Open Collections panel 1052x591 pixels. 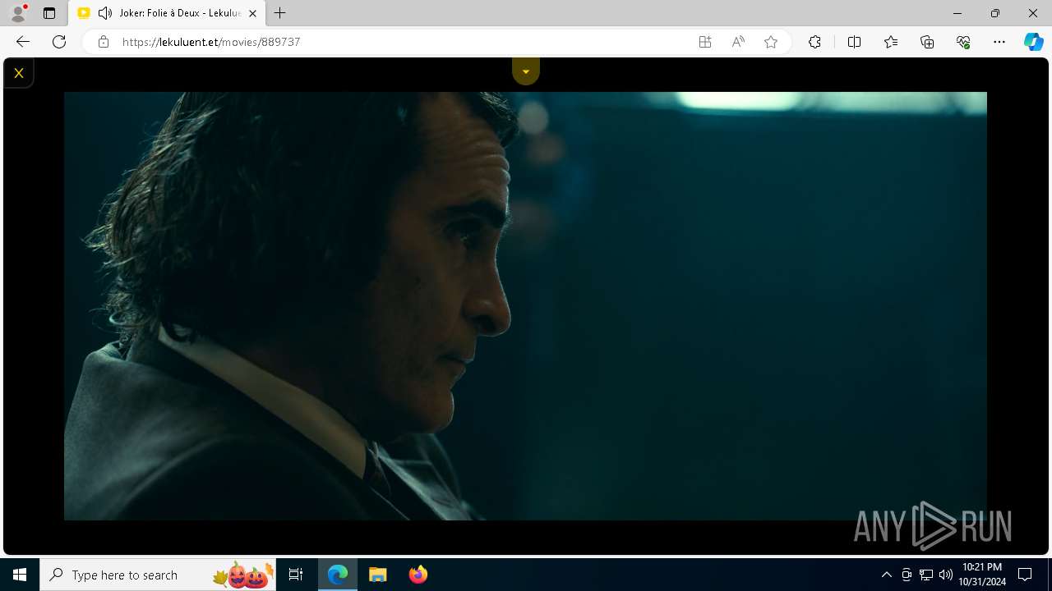pos(927,42)
